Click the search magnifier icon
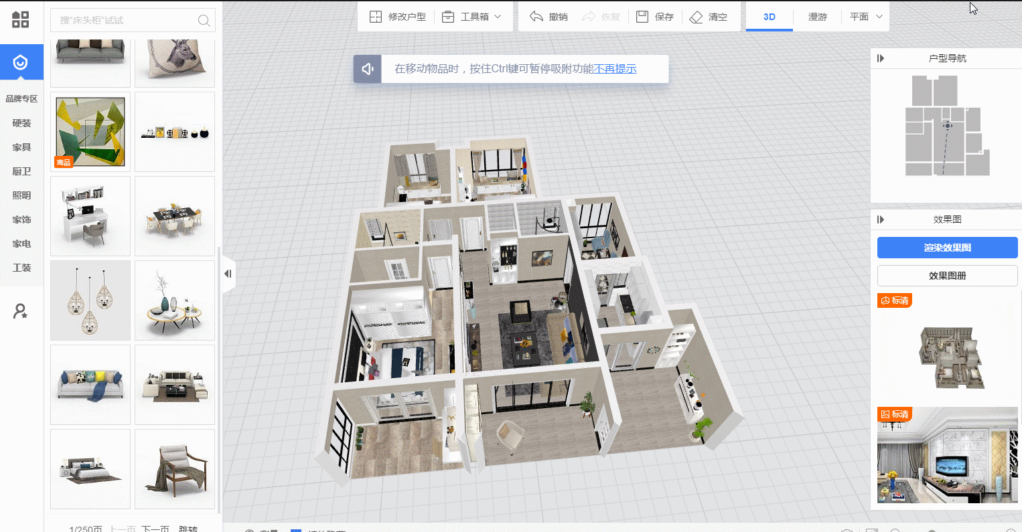1022x532 pixels. 204,21
